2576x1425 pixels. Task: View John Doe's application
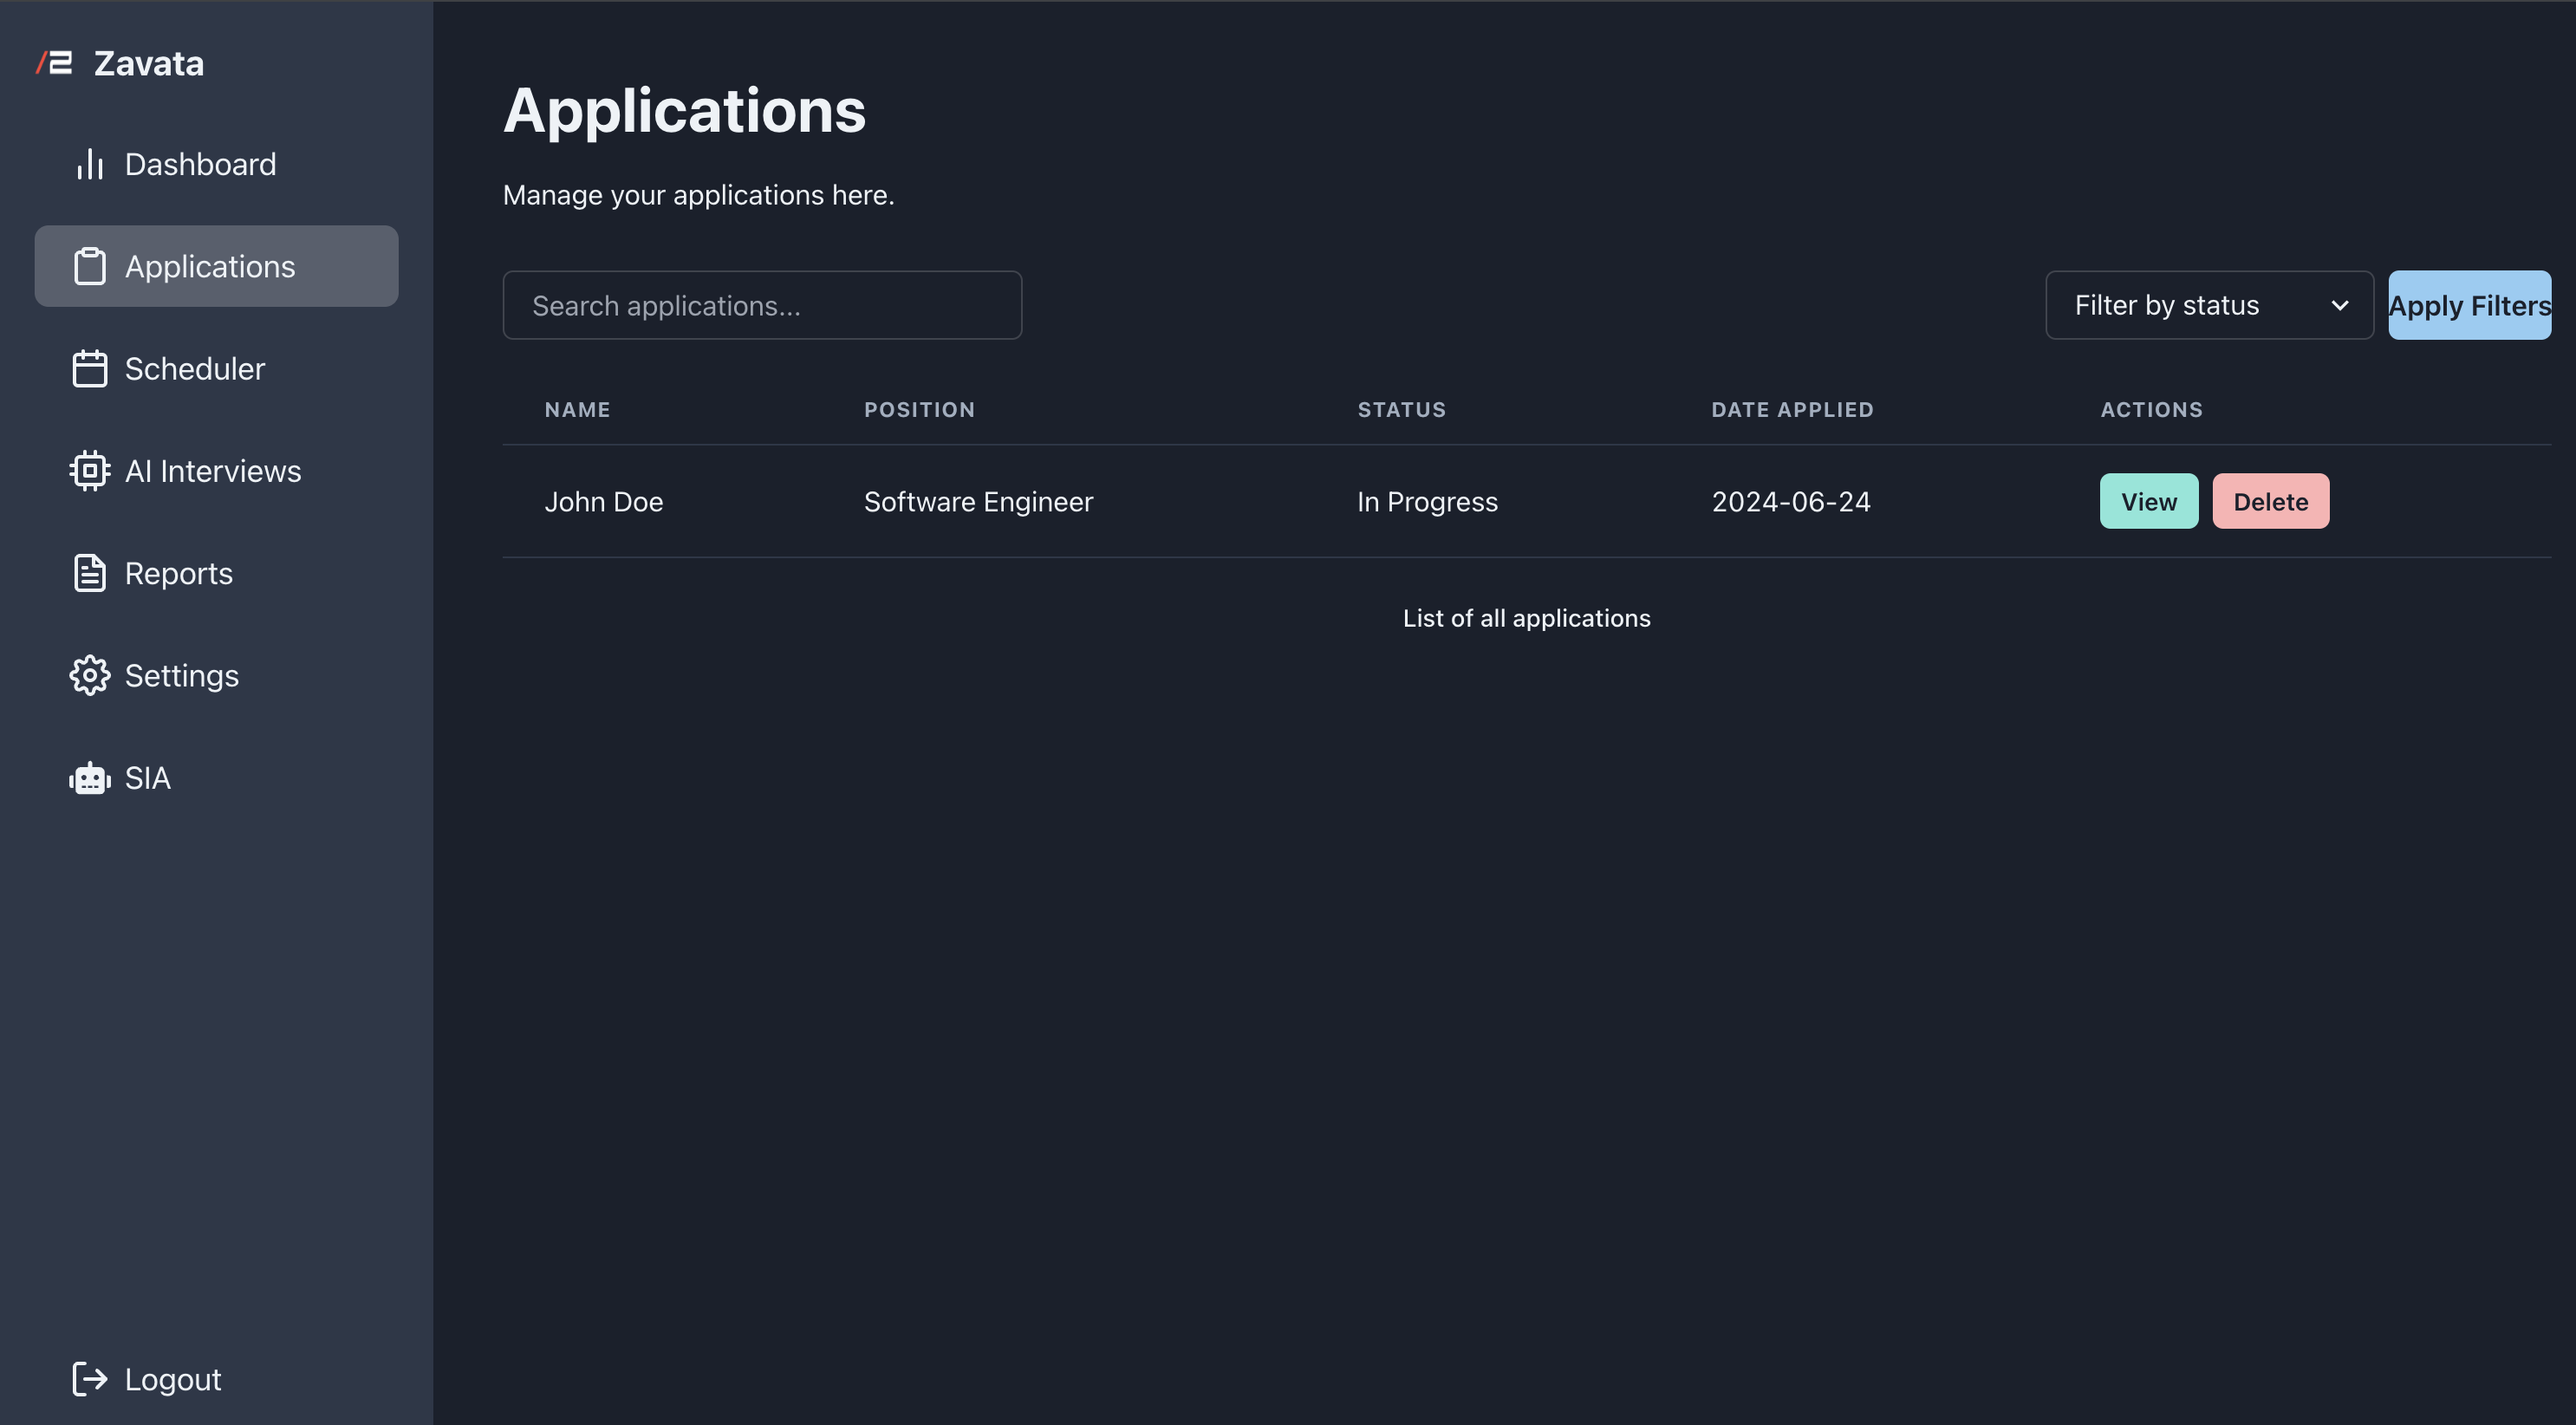point(2148,501)
